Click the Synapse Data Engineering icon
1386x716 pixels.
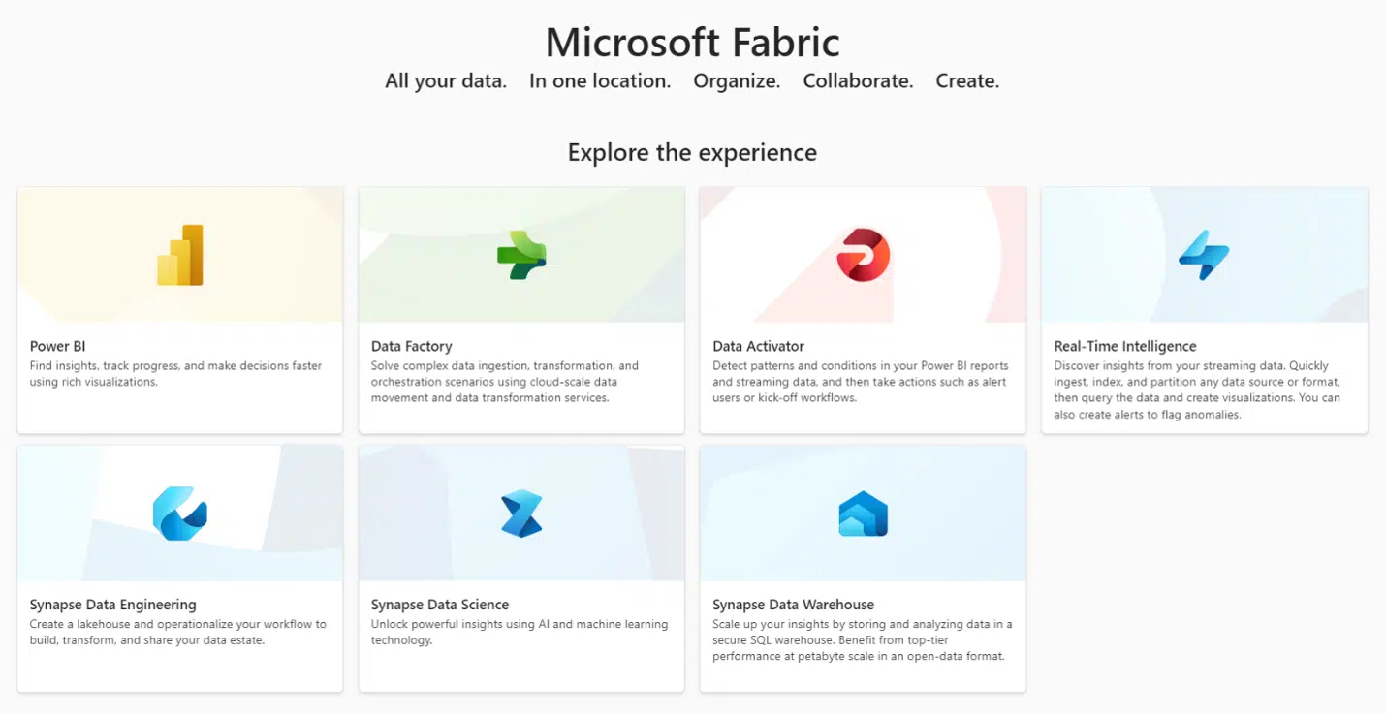[x=180, y=514]
